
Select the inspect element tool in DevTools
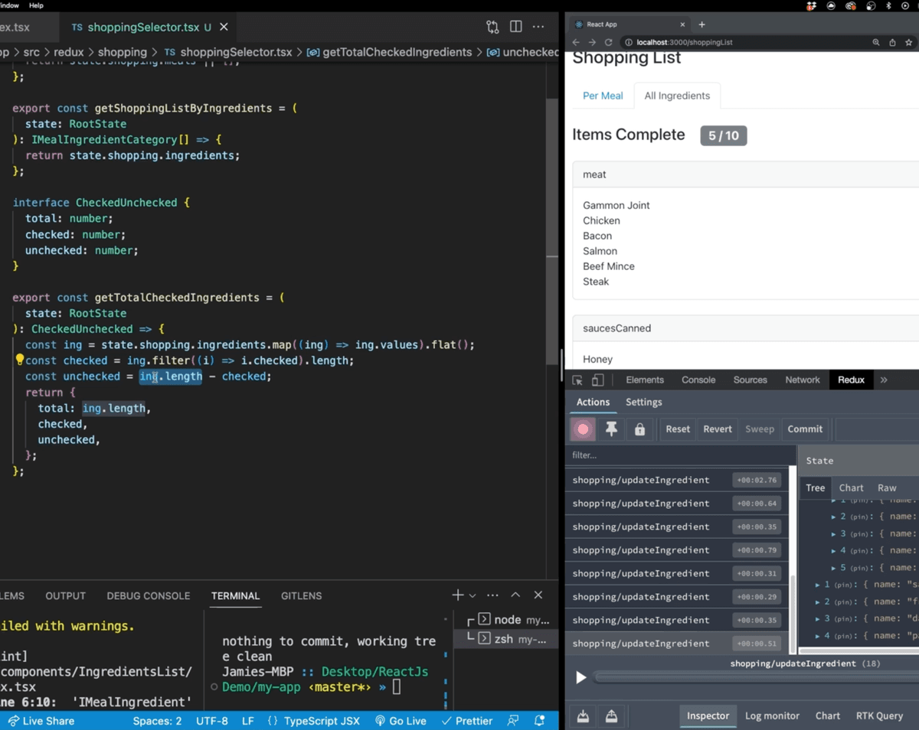[x=579, y=380]
